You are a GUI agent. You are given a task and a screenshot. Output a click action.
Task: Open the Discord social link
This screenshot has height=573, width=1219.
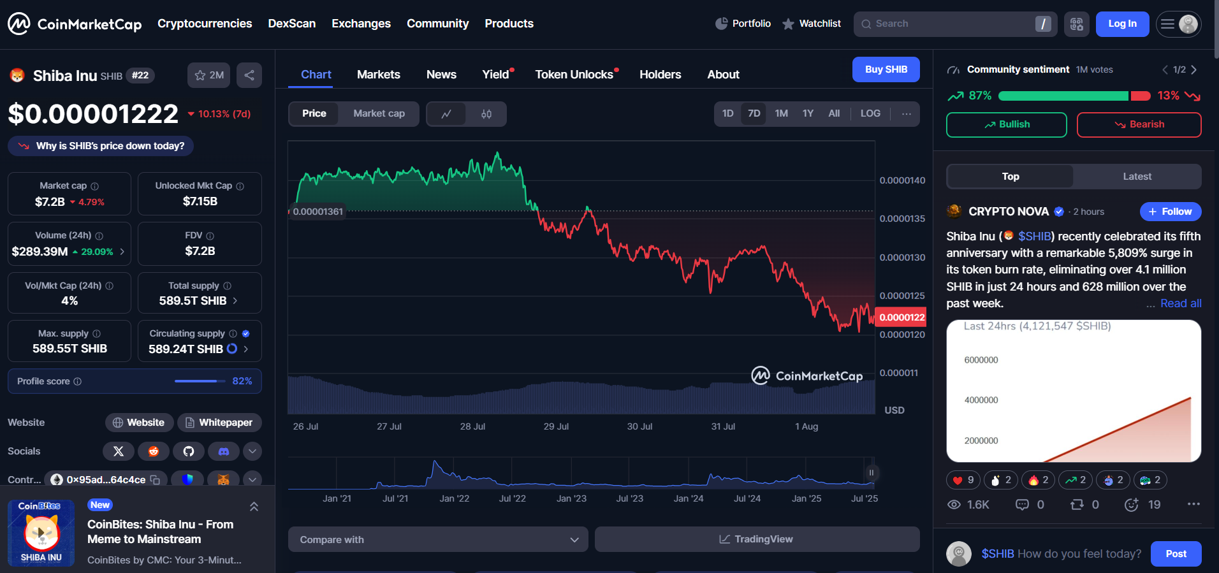[224, 451]
